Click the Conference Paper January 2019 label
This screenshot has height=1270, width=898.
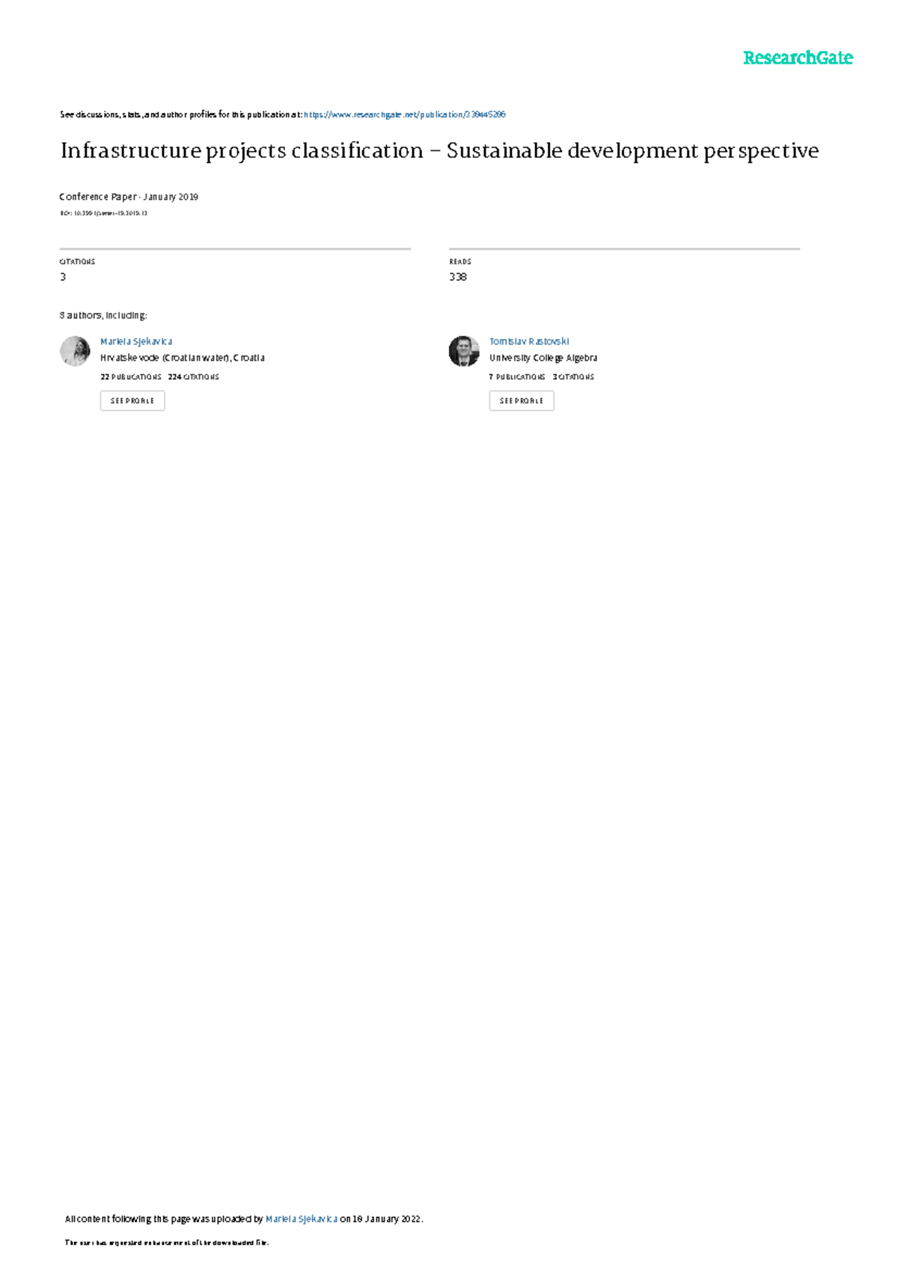[x=129, y=197]
